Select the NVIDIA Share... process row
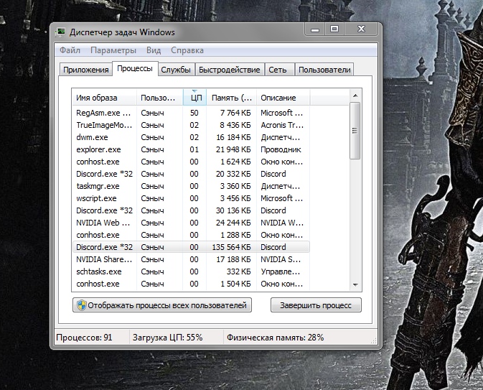 pyautogui.click(x=191, y=259)
